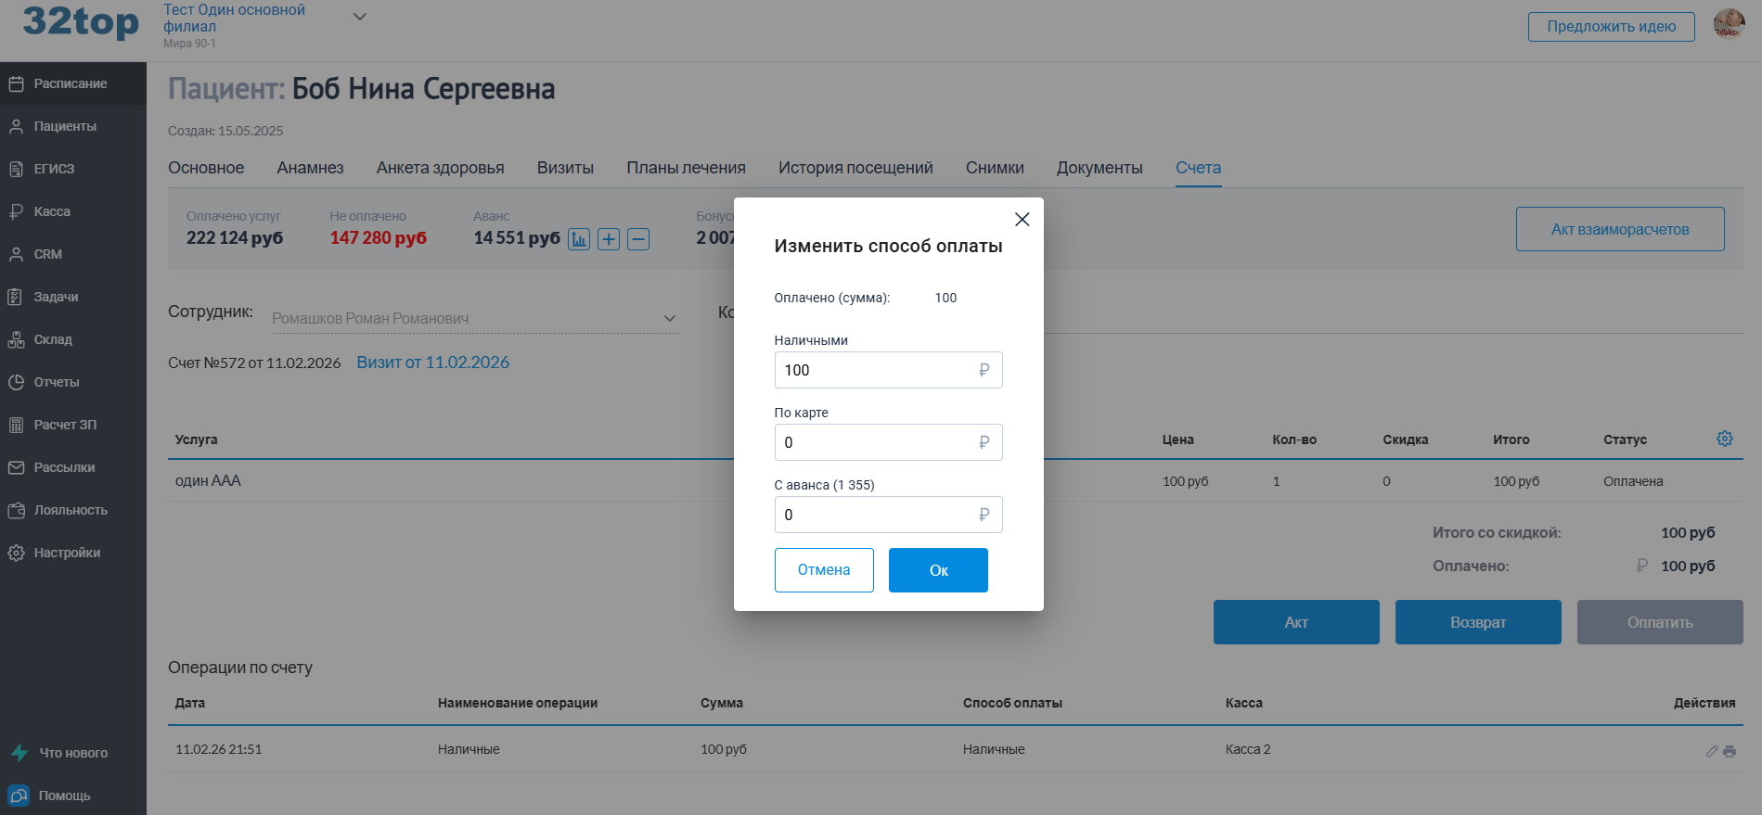
Task: Open Документы tab
Action: [1100, 168]
